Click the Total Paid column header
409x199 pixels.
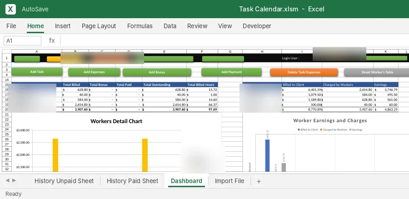click(129, 85)
